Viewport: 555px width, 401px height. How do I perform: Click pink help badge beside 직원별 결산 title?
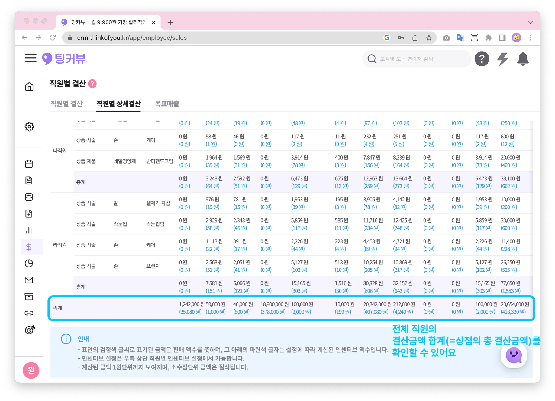tap(92, 84)
